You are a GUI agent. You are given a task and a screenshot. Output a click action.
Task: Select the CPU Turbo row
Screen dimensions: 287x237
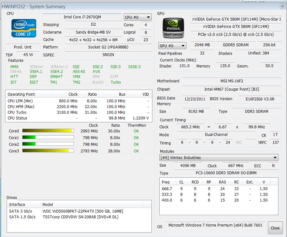coord(79,112)
